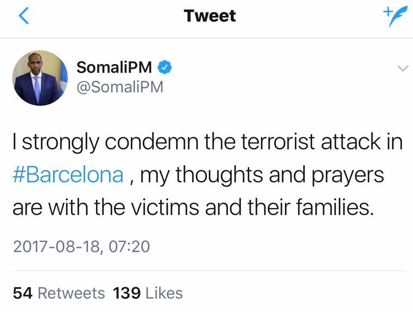Go back using the left arrow

24,16
